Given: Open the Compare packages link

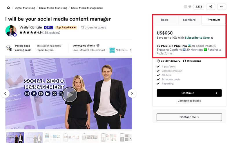Looking at the screenshot, I should pos(189,101).
